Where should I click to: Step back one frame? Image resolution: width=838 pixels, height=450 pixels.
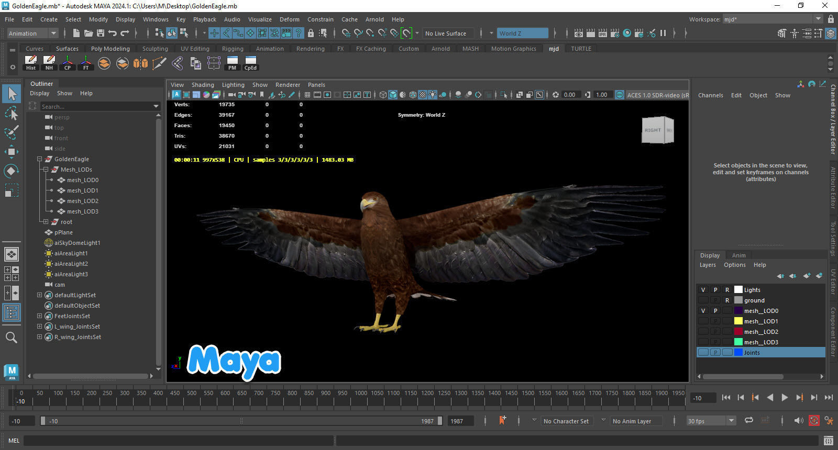(741, 398)
